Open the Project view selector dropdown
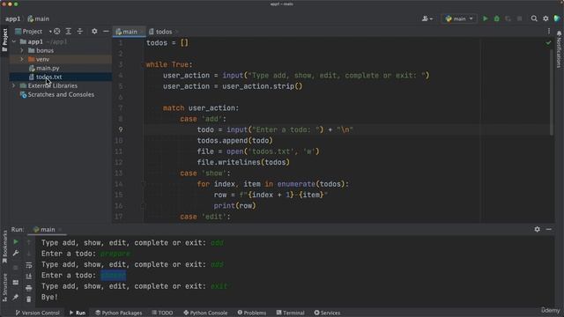The image size is (564, 317). click(x=33, y=32)
